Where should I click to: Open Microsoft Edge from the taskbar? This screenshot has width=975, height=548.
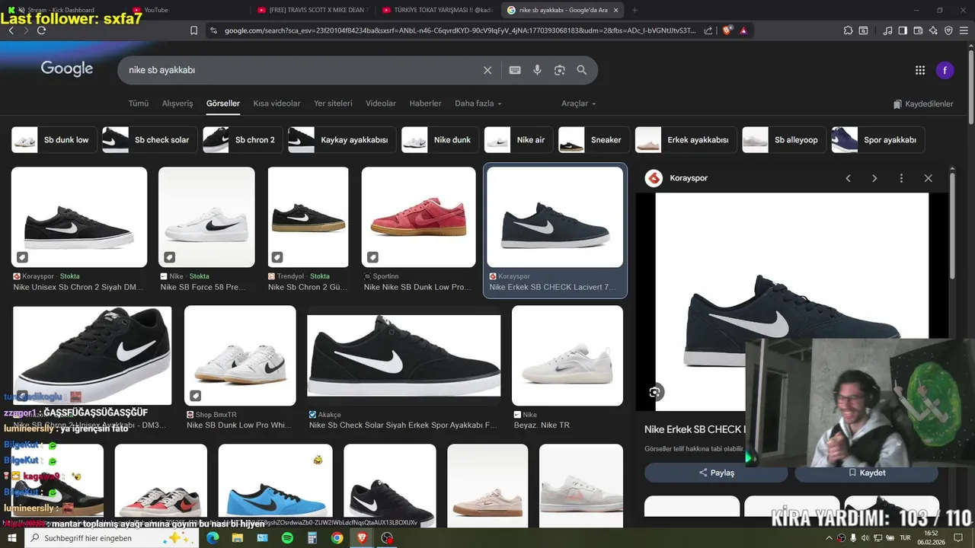[213, 538]
